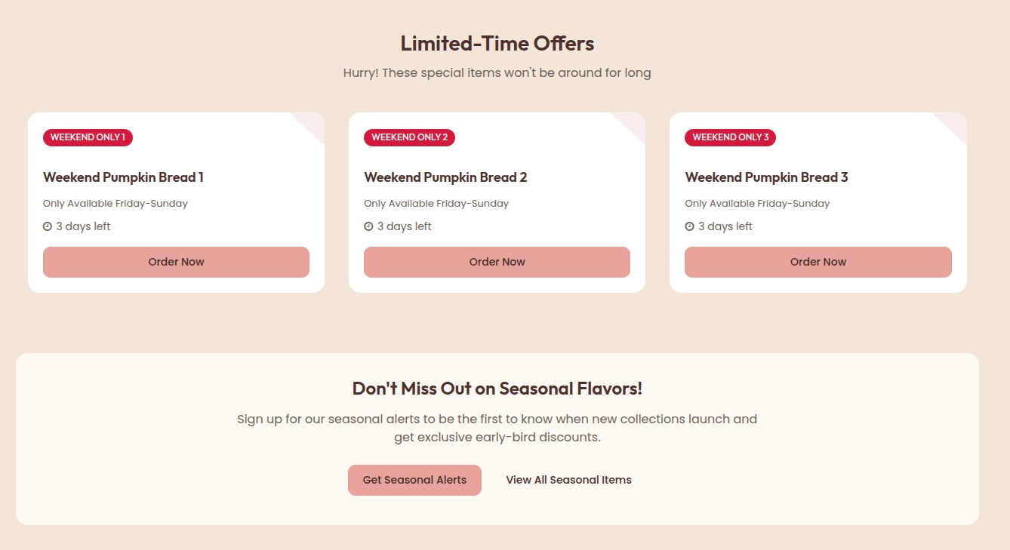This screenshot has width=1010, height=550.
Task: Select the Weekend Pumpkin Bread 3 title
Action: point(766,177)
